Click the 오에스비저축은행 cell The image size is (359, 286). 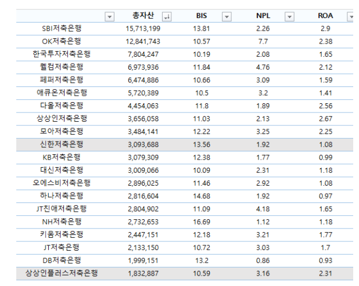coord(62,183)
